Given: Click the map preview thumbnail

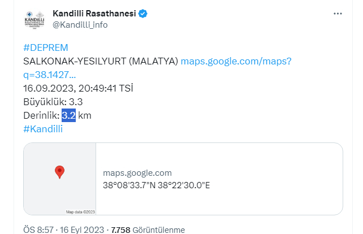Looking at the screenshot, I should [60, 179].
